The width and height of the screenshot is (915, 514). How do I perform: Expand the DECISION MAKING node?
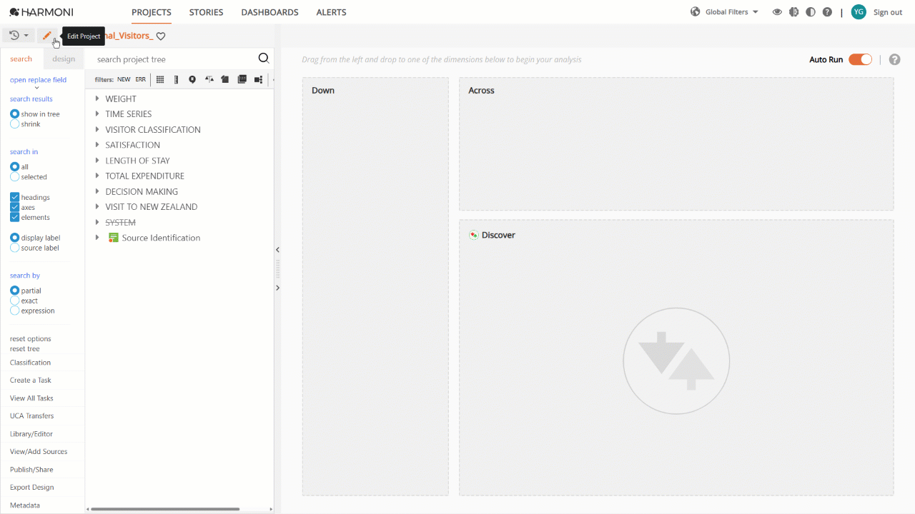pos(97,191)
